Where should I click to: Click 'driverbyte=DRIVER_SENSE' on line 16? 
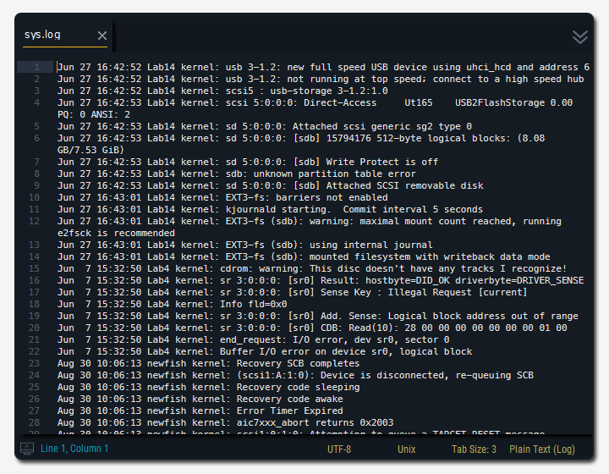click(x=519, y=280)
